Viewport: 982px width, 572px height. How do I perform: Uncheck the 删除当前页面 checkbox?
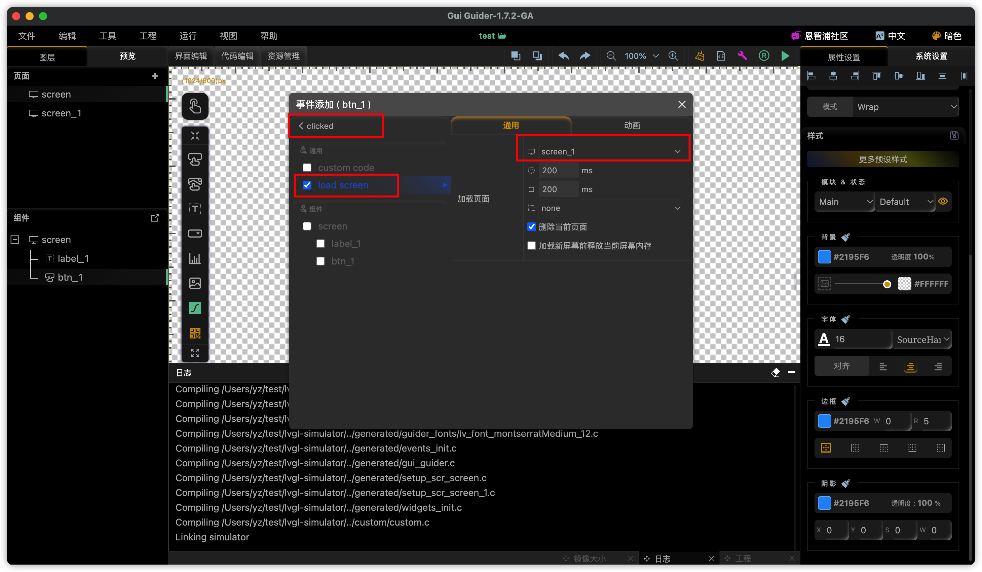(x=532, y=227)
